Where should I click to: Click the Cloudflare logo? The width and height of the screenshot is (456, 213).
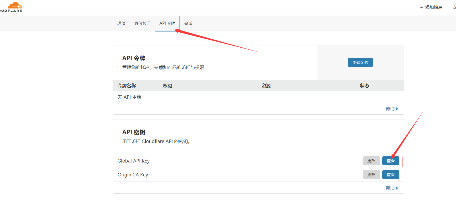(x=11, y=7)
